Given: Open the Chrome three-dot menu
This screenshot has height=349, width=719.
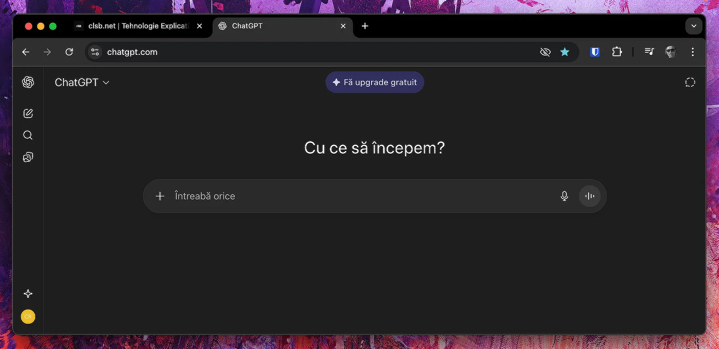Looking at the screenshot, I should point(692,52).
